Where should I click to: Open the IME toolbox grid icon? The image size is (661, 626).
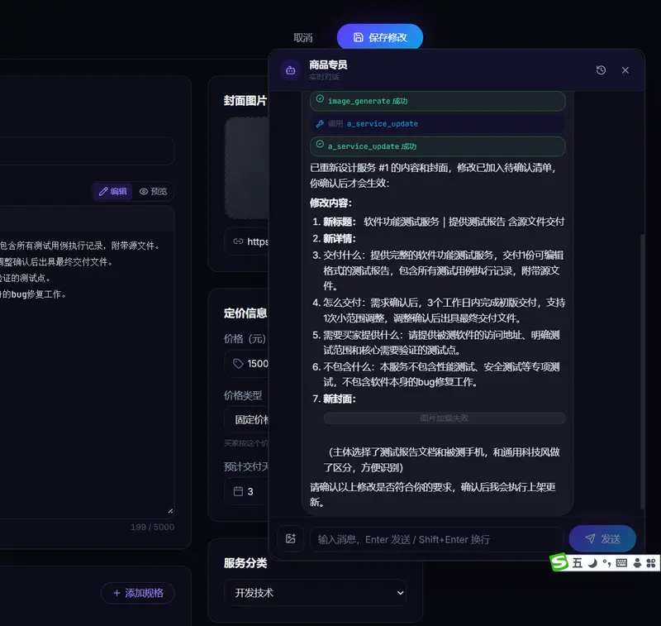(x=651, y=562)
